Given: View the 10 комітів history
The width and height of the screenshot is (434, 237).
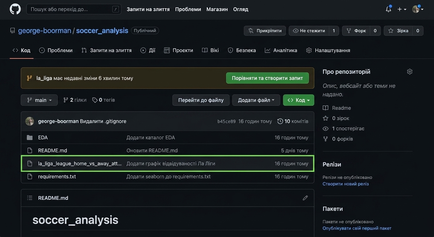Looking at the screenshot, I should pos(293,121).
